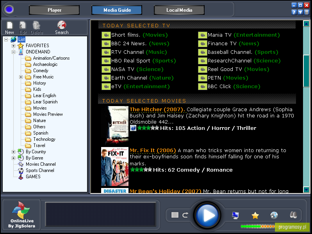
Task: Expand the FAVORITES tree node
Action: tap(13, 46)
